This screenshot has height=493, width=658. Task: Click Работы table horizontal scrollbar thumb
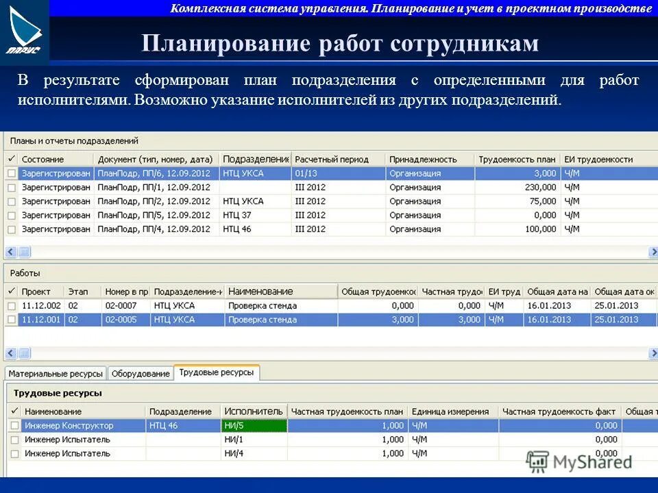(24, 353)
